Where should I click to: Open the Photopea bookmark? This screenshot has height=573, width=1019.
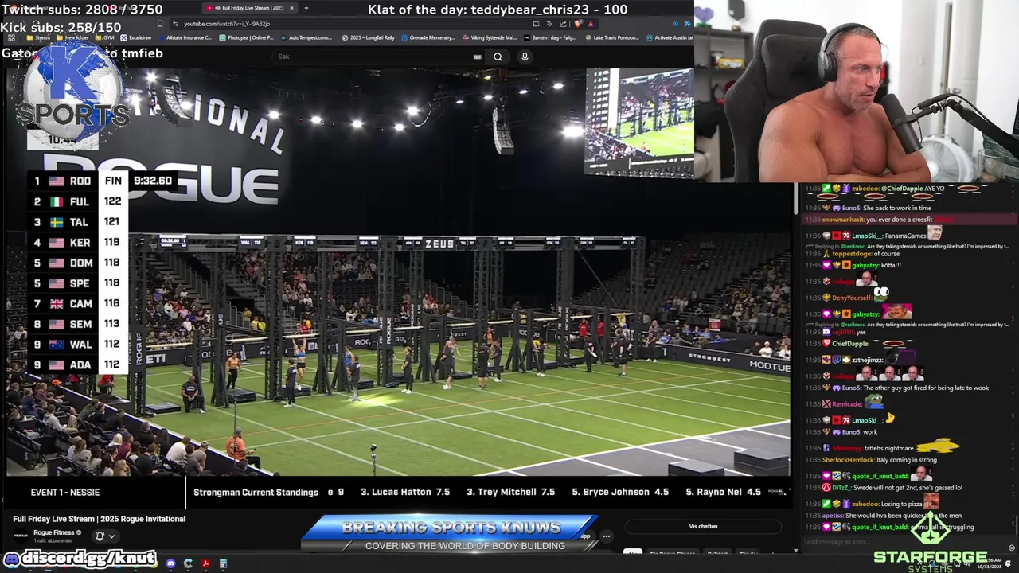pos(246,37)
